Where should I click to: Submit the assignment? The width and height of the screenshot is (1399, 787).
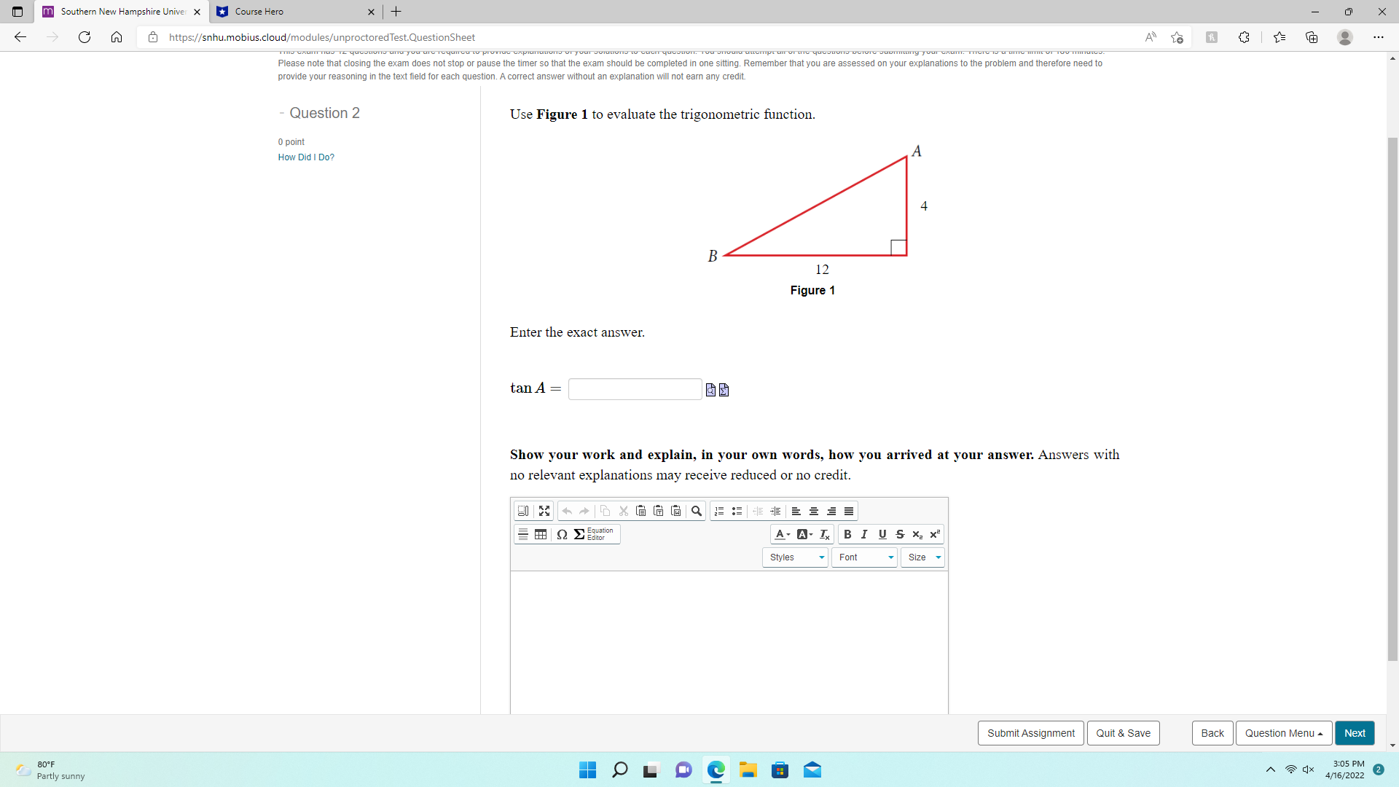point(1030,733)
